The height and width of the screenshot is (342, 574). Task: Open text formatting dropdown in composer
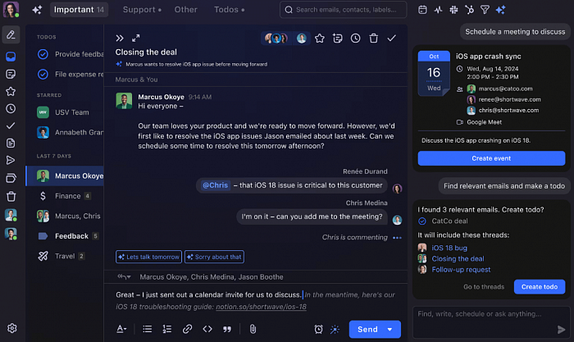(x=121, y=329)
